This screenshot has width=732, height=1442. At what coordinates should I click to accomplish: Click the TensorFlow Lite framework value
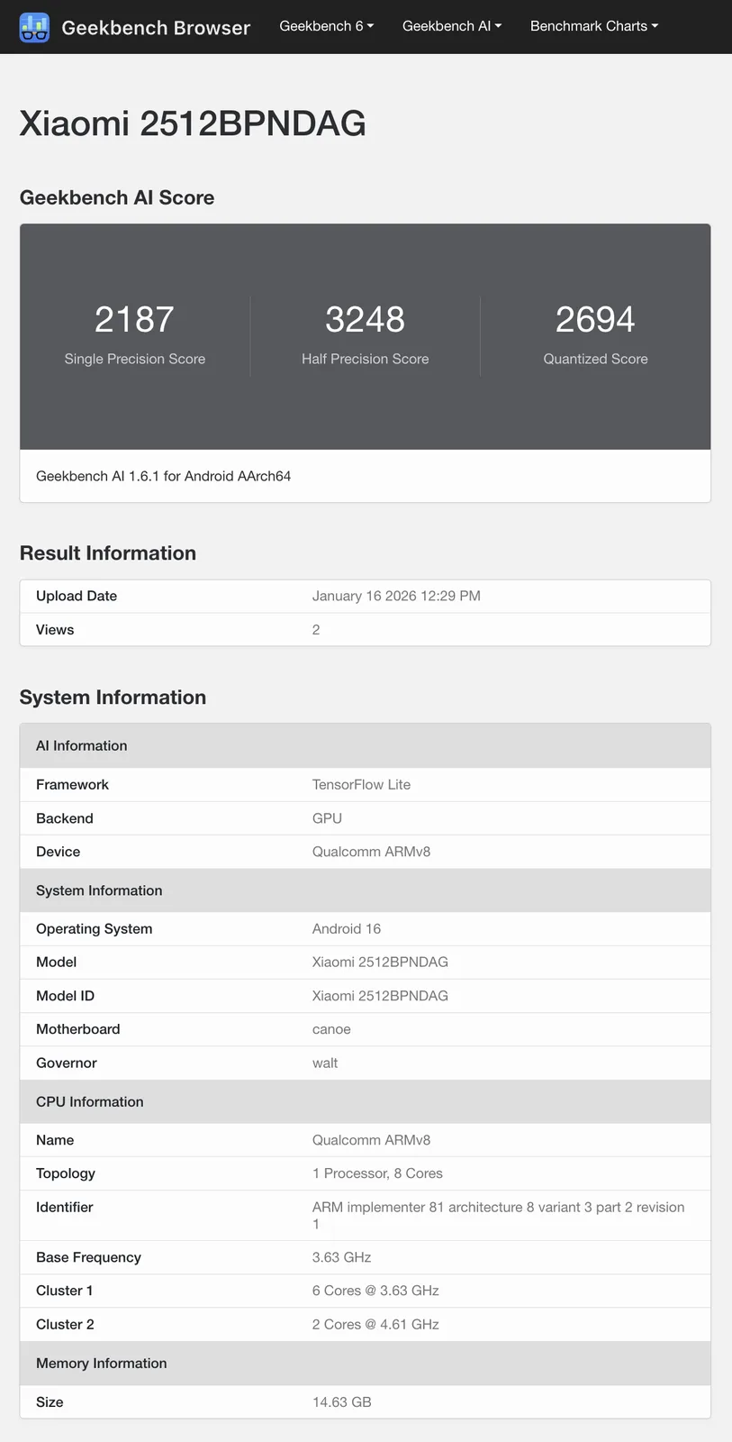(x=361, y=785)
